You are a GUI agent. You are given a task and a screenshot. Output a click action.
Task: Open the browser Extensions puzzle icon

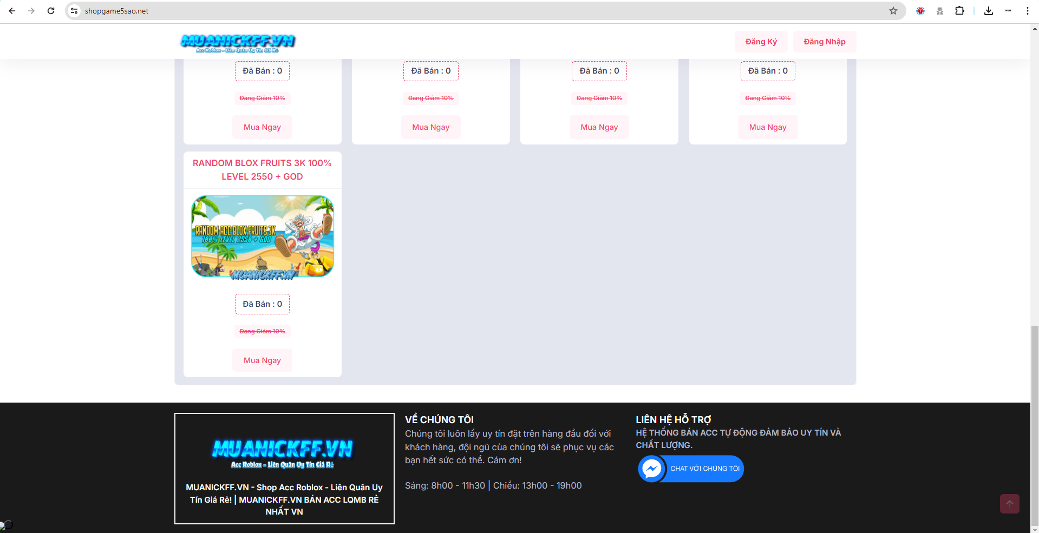click(959, 11)
